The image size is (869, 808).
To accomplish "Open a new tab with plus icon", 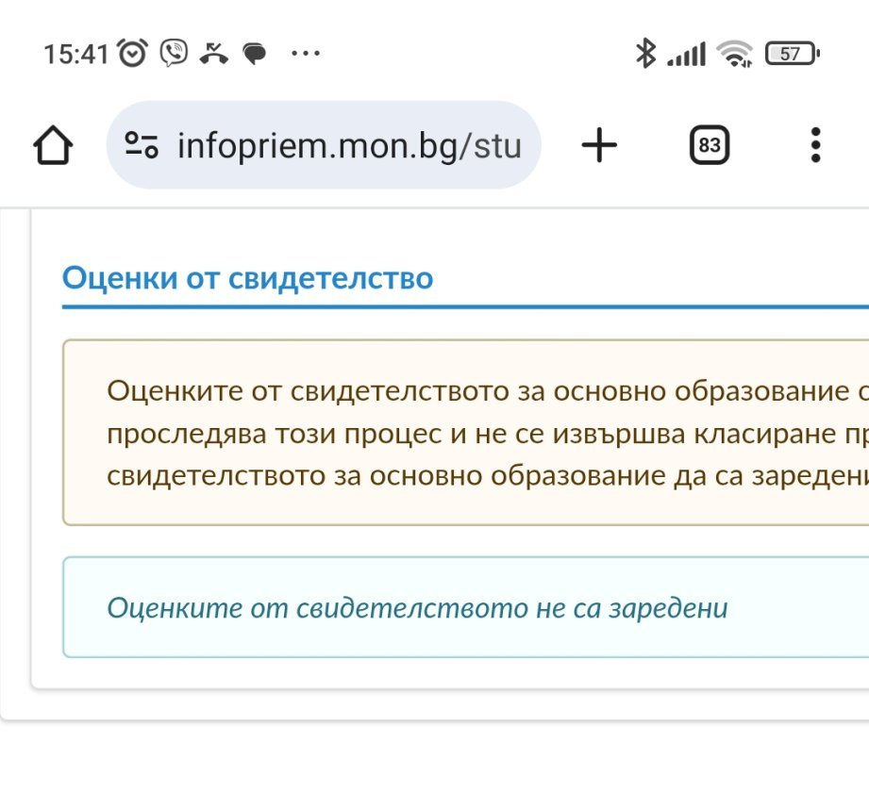I will click(x=599, y=145).
